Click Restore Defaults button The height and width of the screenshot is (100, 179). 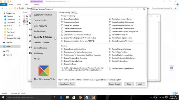point(115,84)
